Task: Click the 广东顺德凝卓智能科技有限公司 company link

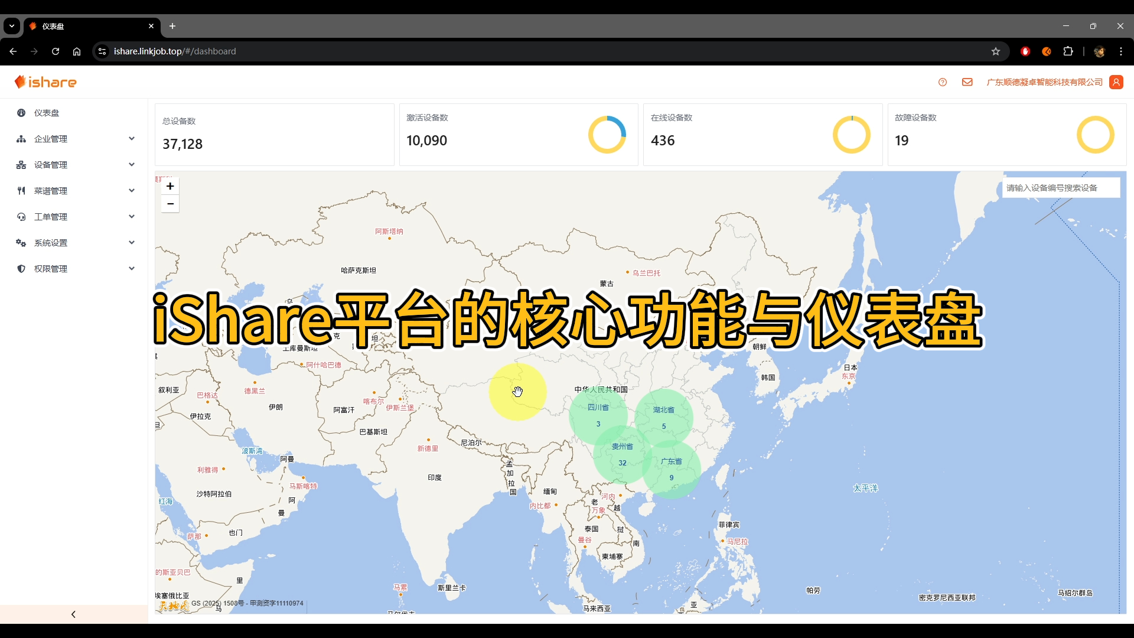Action: click(x=1043, y=82)
